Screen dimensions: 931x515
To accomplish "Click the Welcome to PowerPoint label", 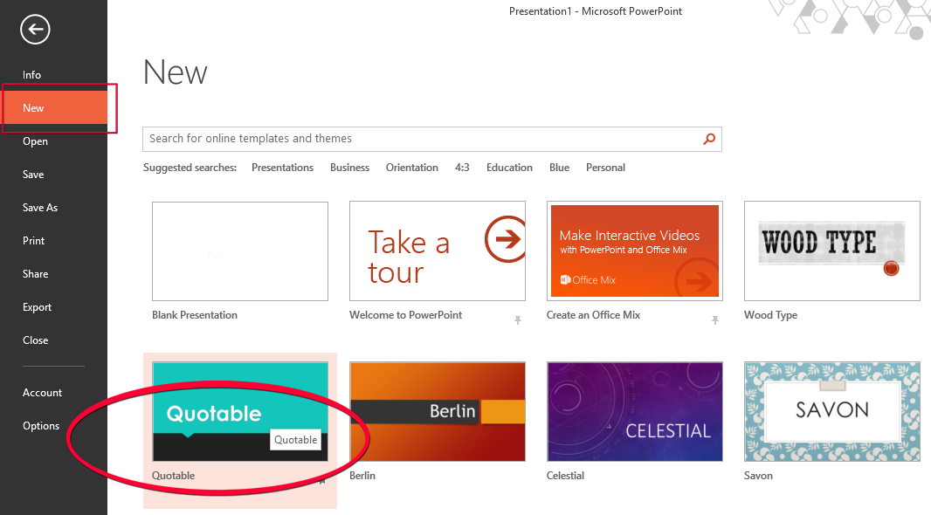I will click(x=405, y=315).
